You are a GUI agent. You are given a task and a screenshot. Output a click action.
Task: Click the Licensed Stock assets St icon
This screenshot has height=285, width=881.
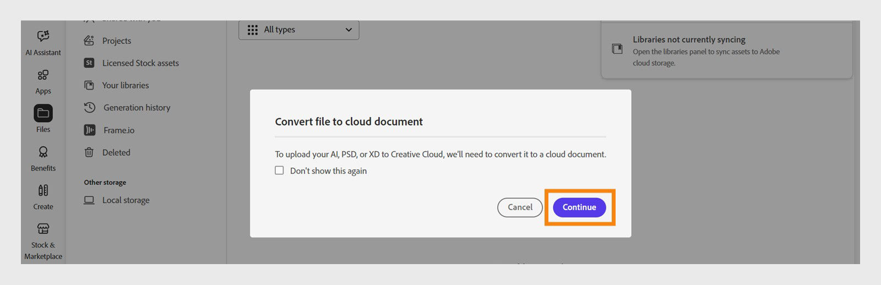(x=89, y=63)
